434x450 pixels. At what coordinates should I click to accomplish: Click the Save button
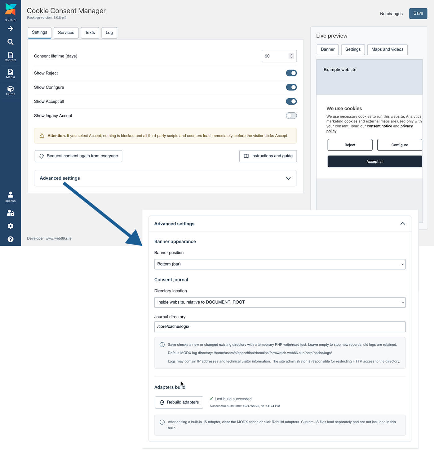pyautogui.click(x=418, y=13)
